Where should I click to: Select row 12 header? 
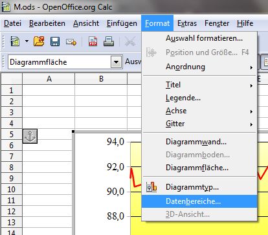pos(12,211)
